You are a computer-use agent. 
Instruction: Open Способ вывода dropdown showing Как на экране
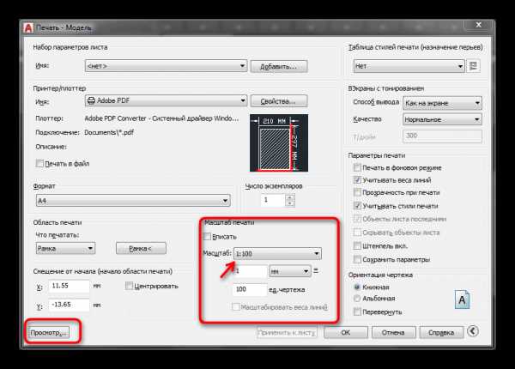coord(442,103)
